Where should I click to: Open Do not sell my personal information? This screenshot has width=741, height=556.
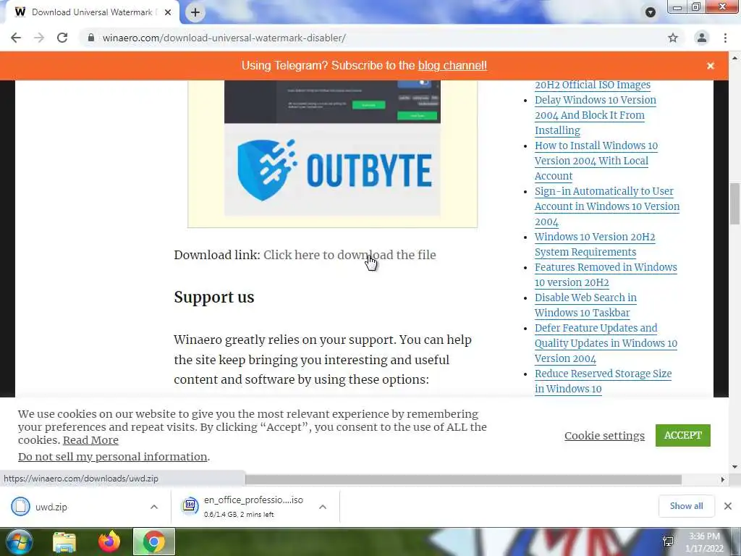coord(112,457)
